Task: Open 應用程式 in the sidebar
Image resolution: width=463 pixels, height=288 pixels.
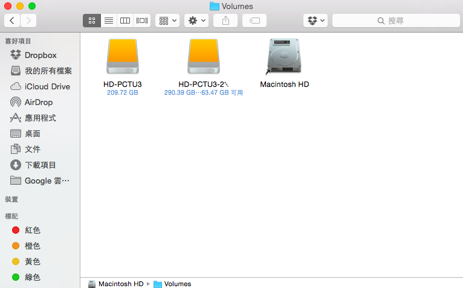Action: click(40, 118)
